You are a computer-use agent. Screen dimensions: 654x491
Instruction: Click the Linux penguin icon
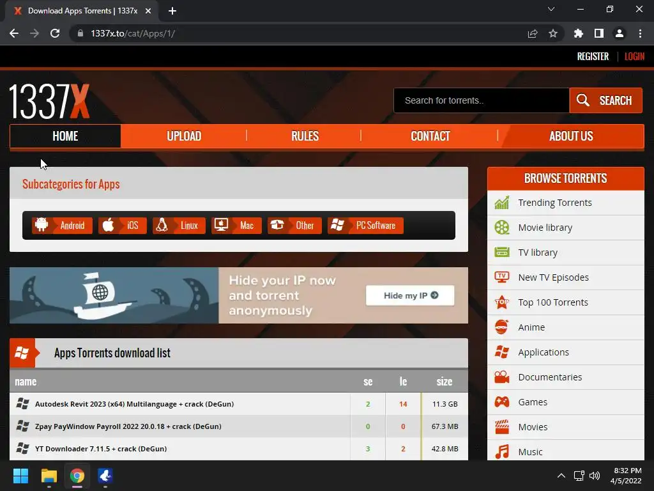pyautogui.click(x=162, y=225)
